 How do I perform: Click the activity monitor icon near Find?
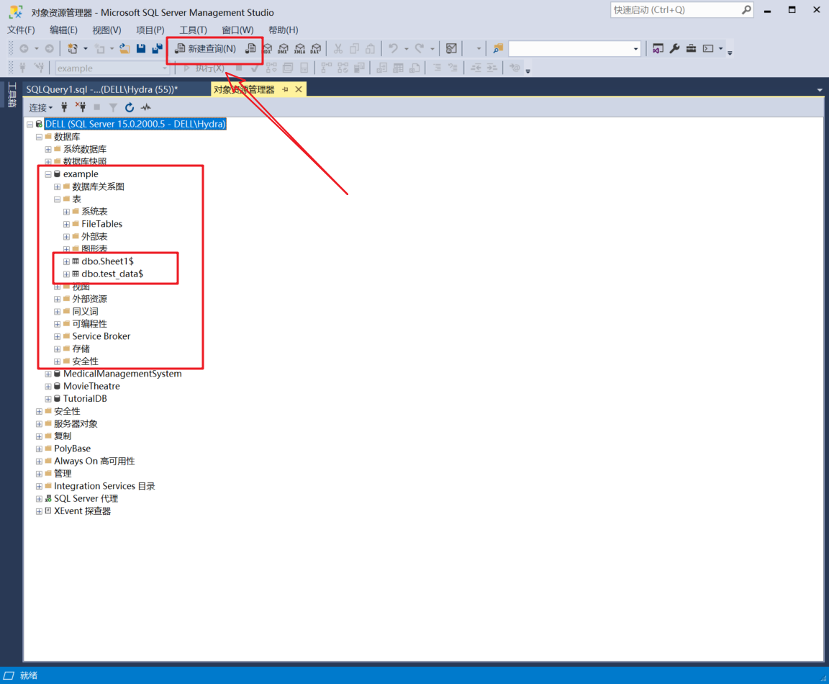451,49
